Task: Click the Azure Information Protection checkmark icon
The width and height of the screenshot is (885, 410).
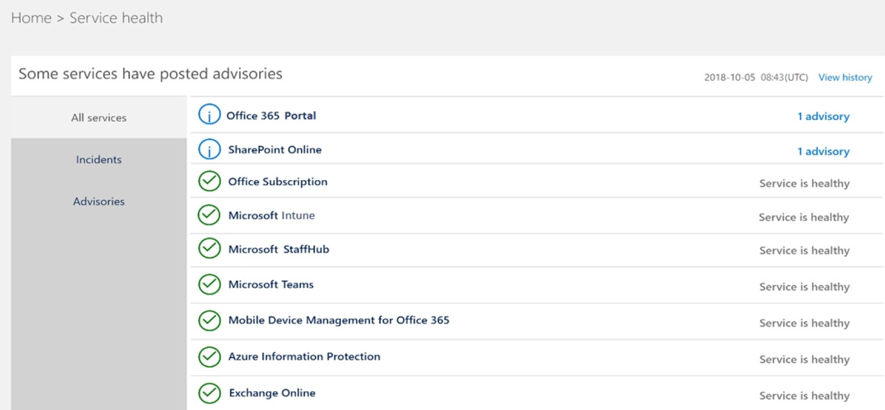Action: click(x=209, y=357)
